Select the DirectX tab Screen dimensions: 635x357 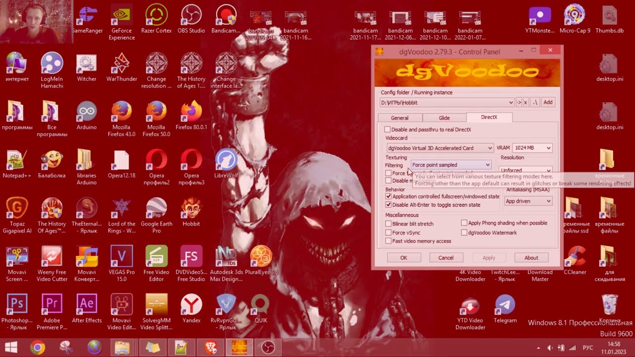[489, 118]
